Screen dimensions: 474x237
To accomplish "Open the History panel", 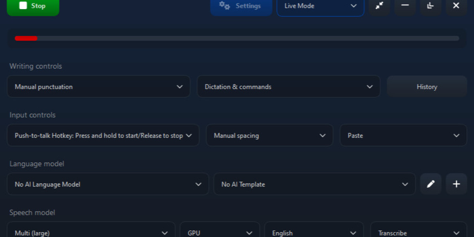I will (427, 87).
